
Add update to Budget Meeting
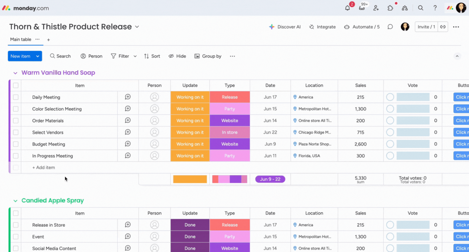point(128,144)
